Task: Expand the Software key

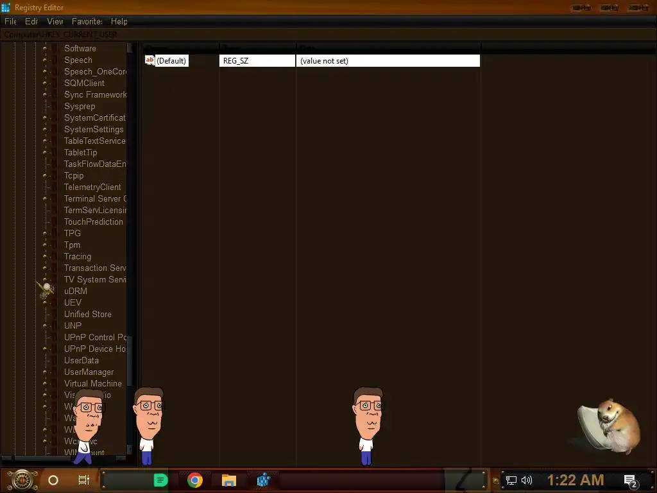Action: (45, 48)
